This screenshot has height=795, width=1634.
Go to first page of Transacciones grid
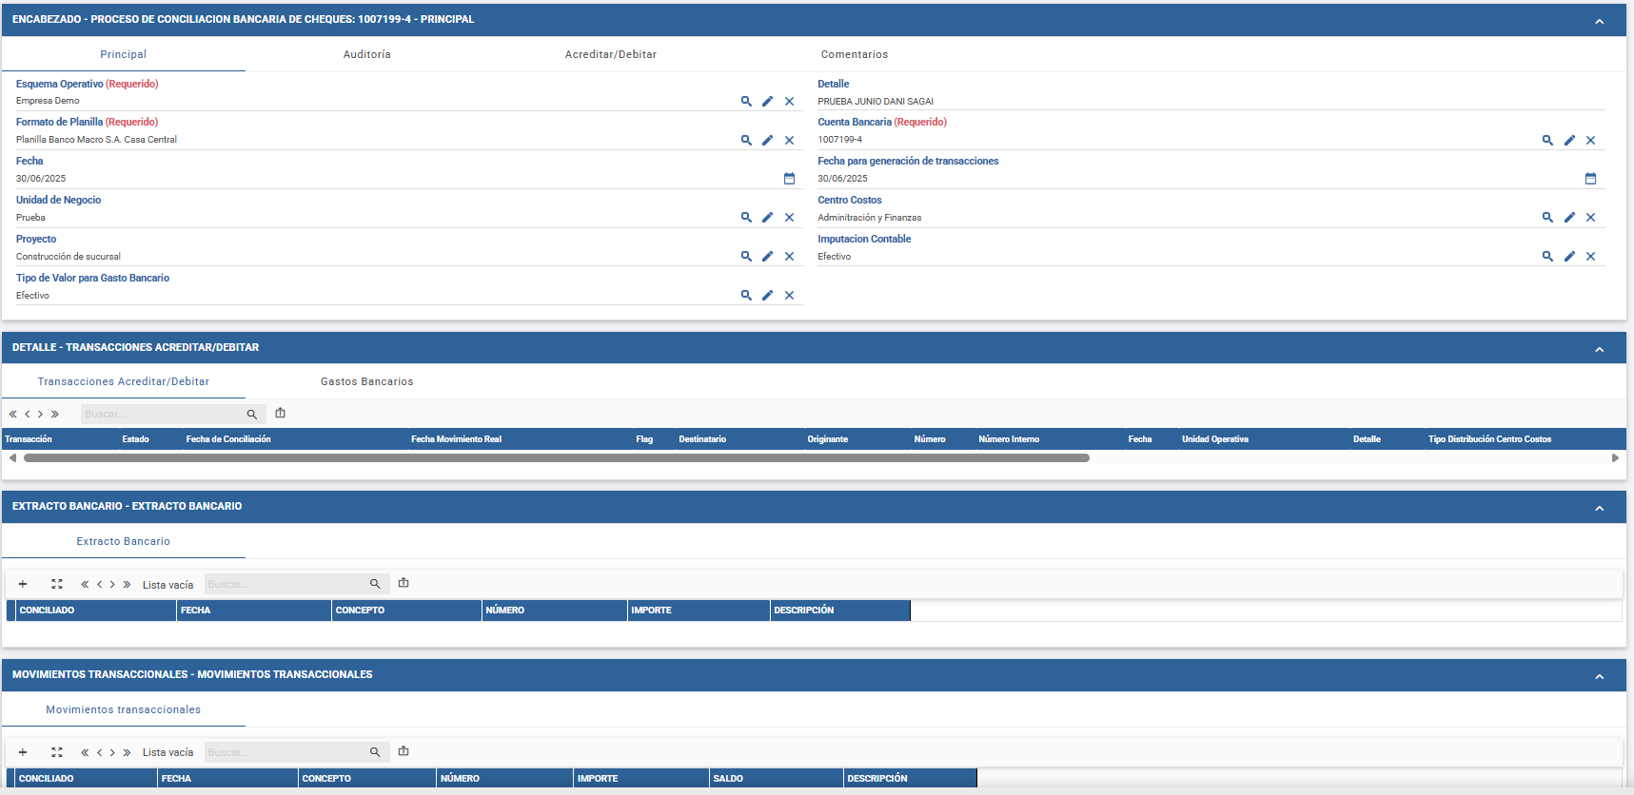click(x=13, y=414)
